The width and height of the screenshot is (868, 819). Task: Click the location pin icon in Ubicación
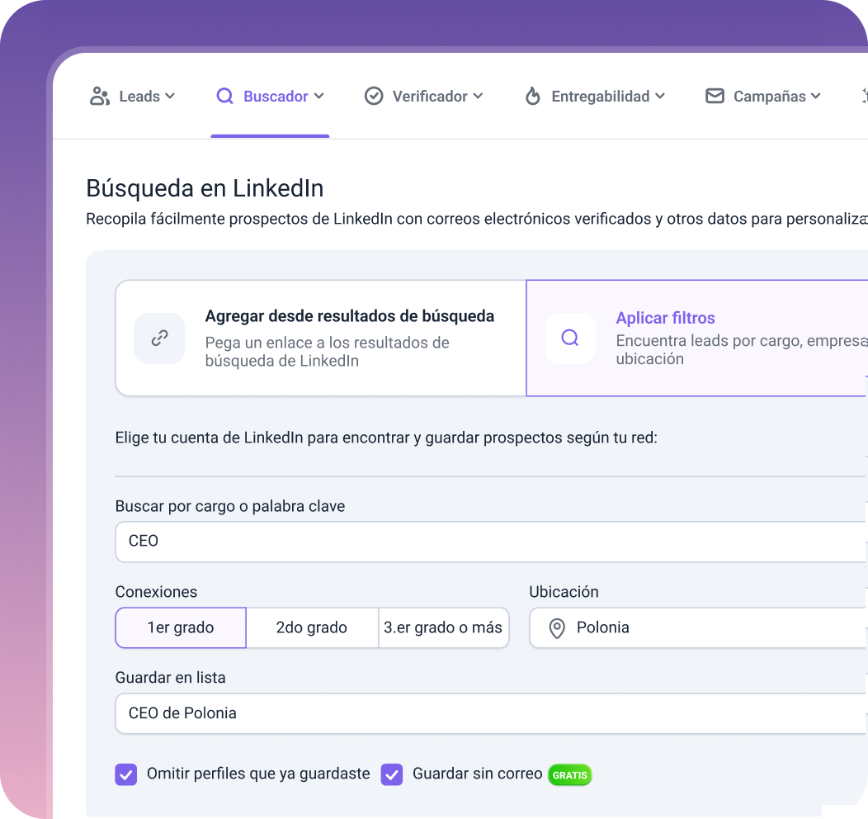click(x=557, y=628)
